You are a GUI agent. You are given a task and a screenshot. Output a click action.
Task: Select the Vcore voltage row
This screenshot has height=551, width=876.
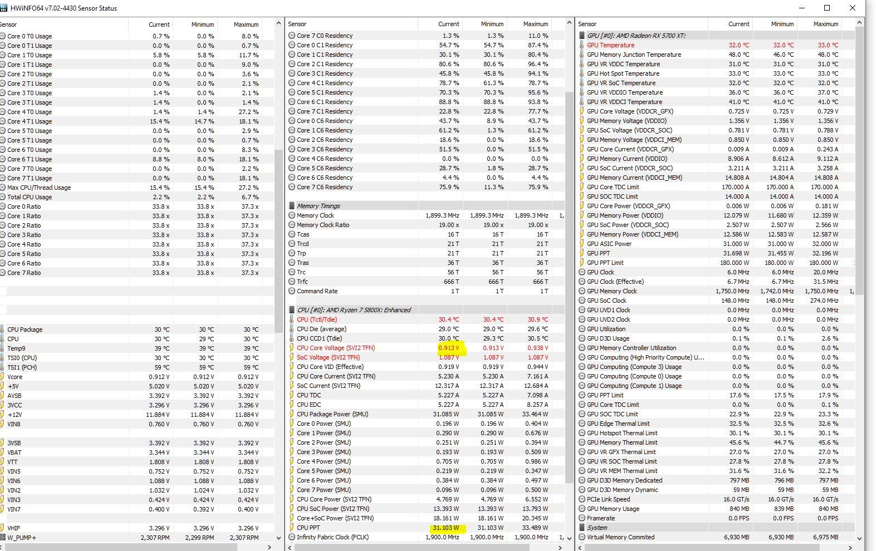pos(137,377)
